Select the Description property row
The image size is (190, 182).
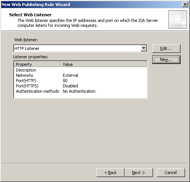pyautogui.click(x=80, y=70)
